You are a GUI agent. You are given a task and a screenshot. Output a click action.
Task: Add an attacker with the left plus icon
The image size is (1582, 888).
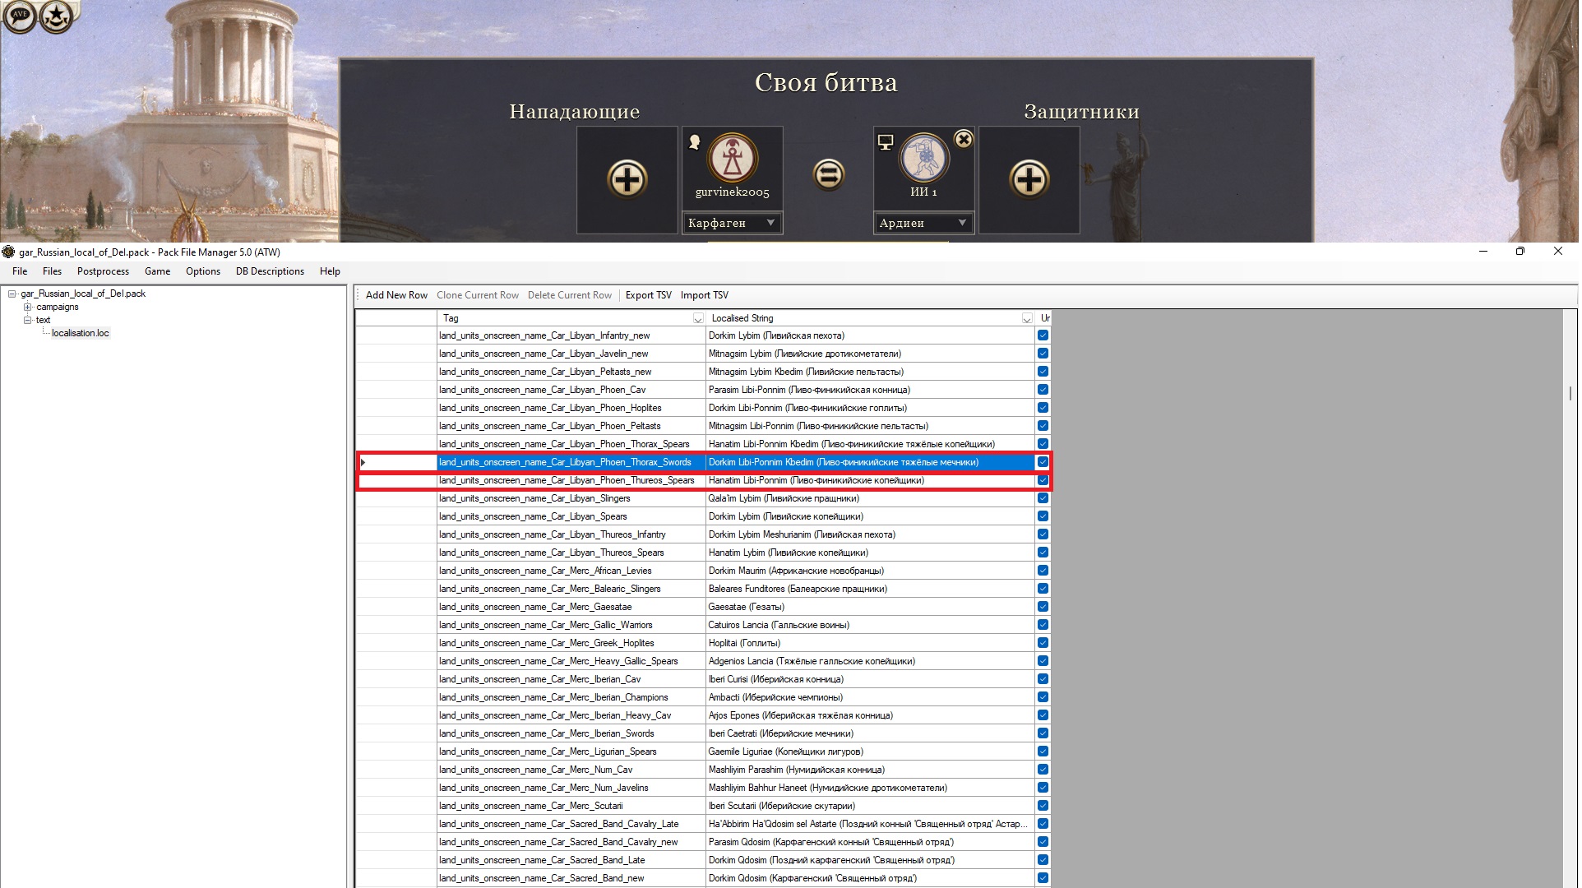(x=627, y=179)
